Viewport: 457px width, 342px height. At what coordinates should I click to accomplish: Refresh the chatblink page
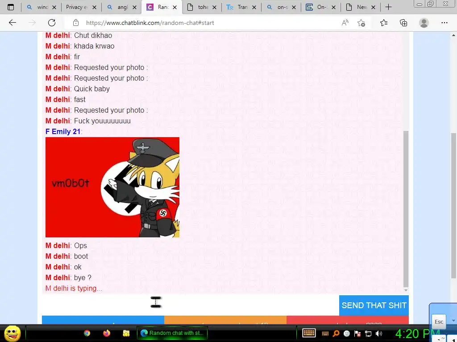52,23
